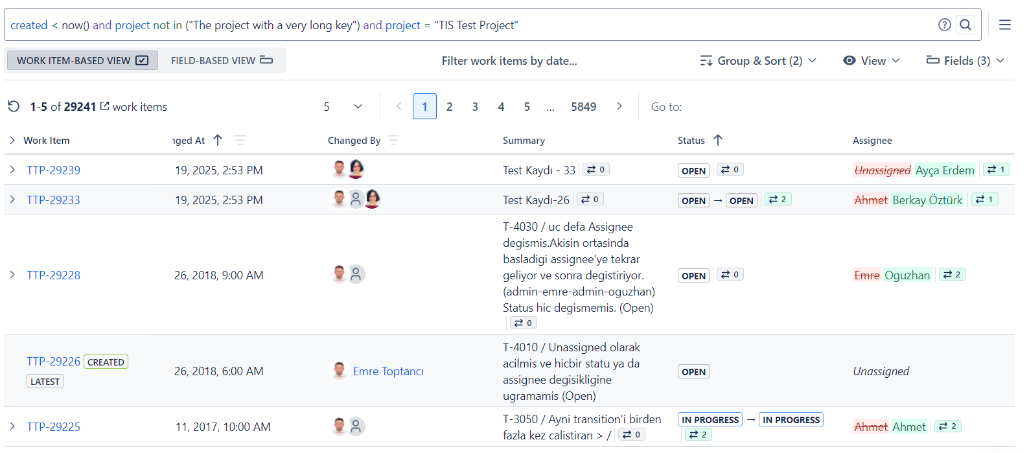Screen dimensions: 1029x453
Task: Click the Emre Toptancı user link
Action: coord(387,371)
